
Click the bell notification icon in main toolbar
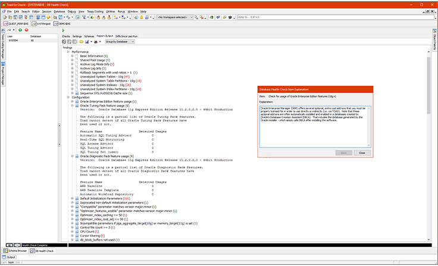[142, 17]
